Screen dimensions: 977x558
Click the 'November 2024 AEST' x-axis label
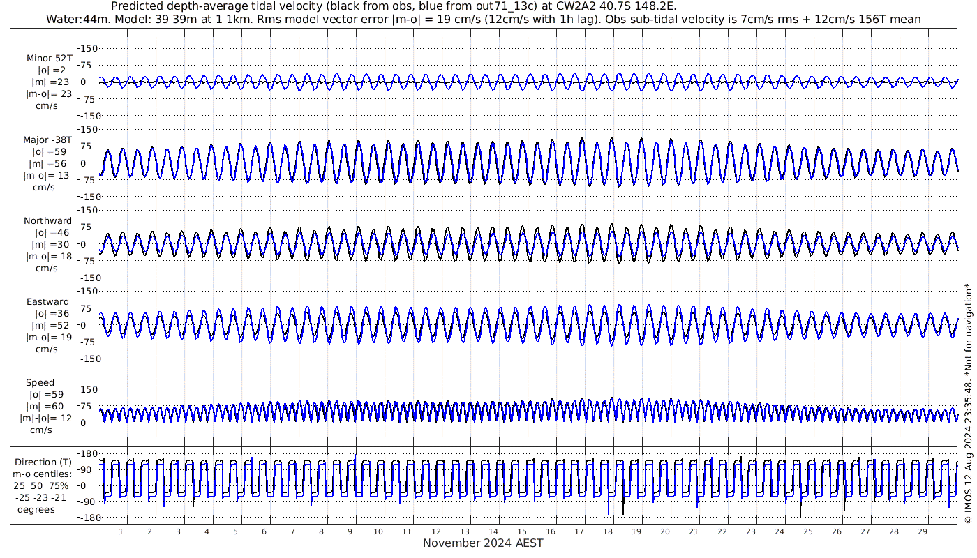pyautogui.click(x=483, y=543)
